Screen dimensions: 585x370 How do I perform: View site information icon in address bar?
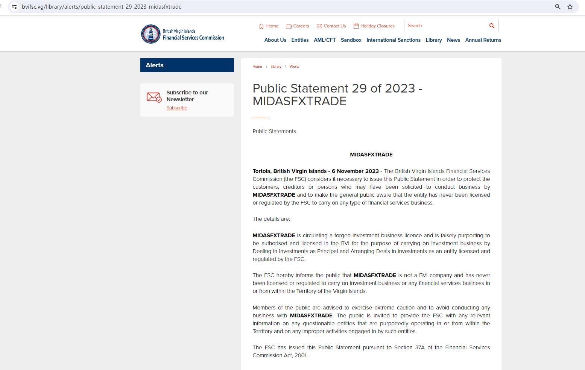14,7
